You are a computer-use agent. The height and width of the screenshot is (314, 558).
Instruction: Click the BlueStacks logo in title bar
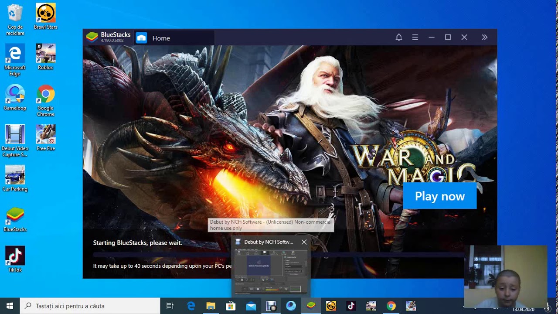click(92, 37)
